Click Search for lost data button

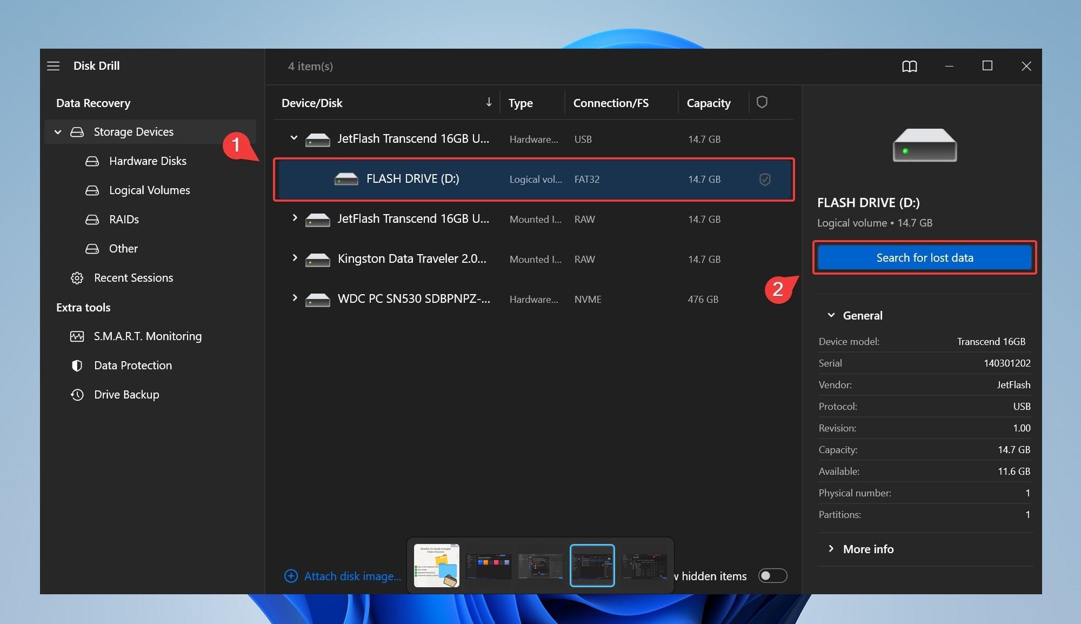click(925, 257)
